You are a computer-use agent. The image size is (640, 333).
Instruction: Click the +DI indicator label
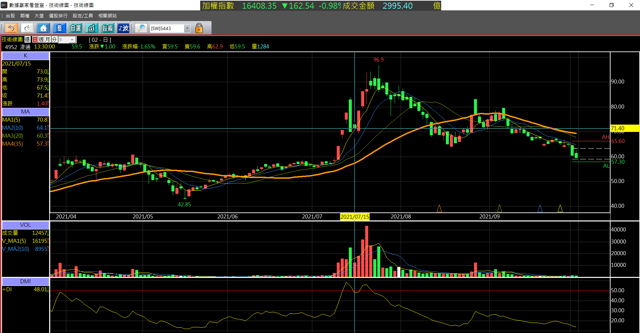click(x=7, y=289)
